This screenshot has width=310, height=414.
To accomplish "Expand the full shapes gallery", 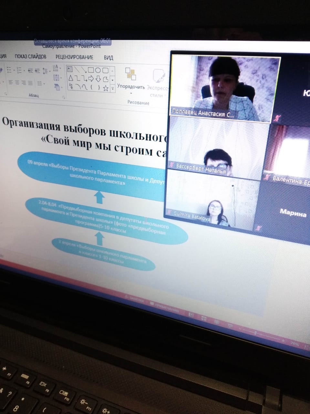I will (113, 88).
